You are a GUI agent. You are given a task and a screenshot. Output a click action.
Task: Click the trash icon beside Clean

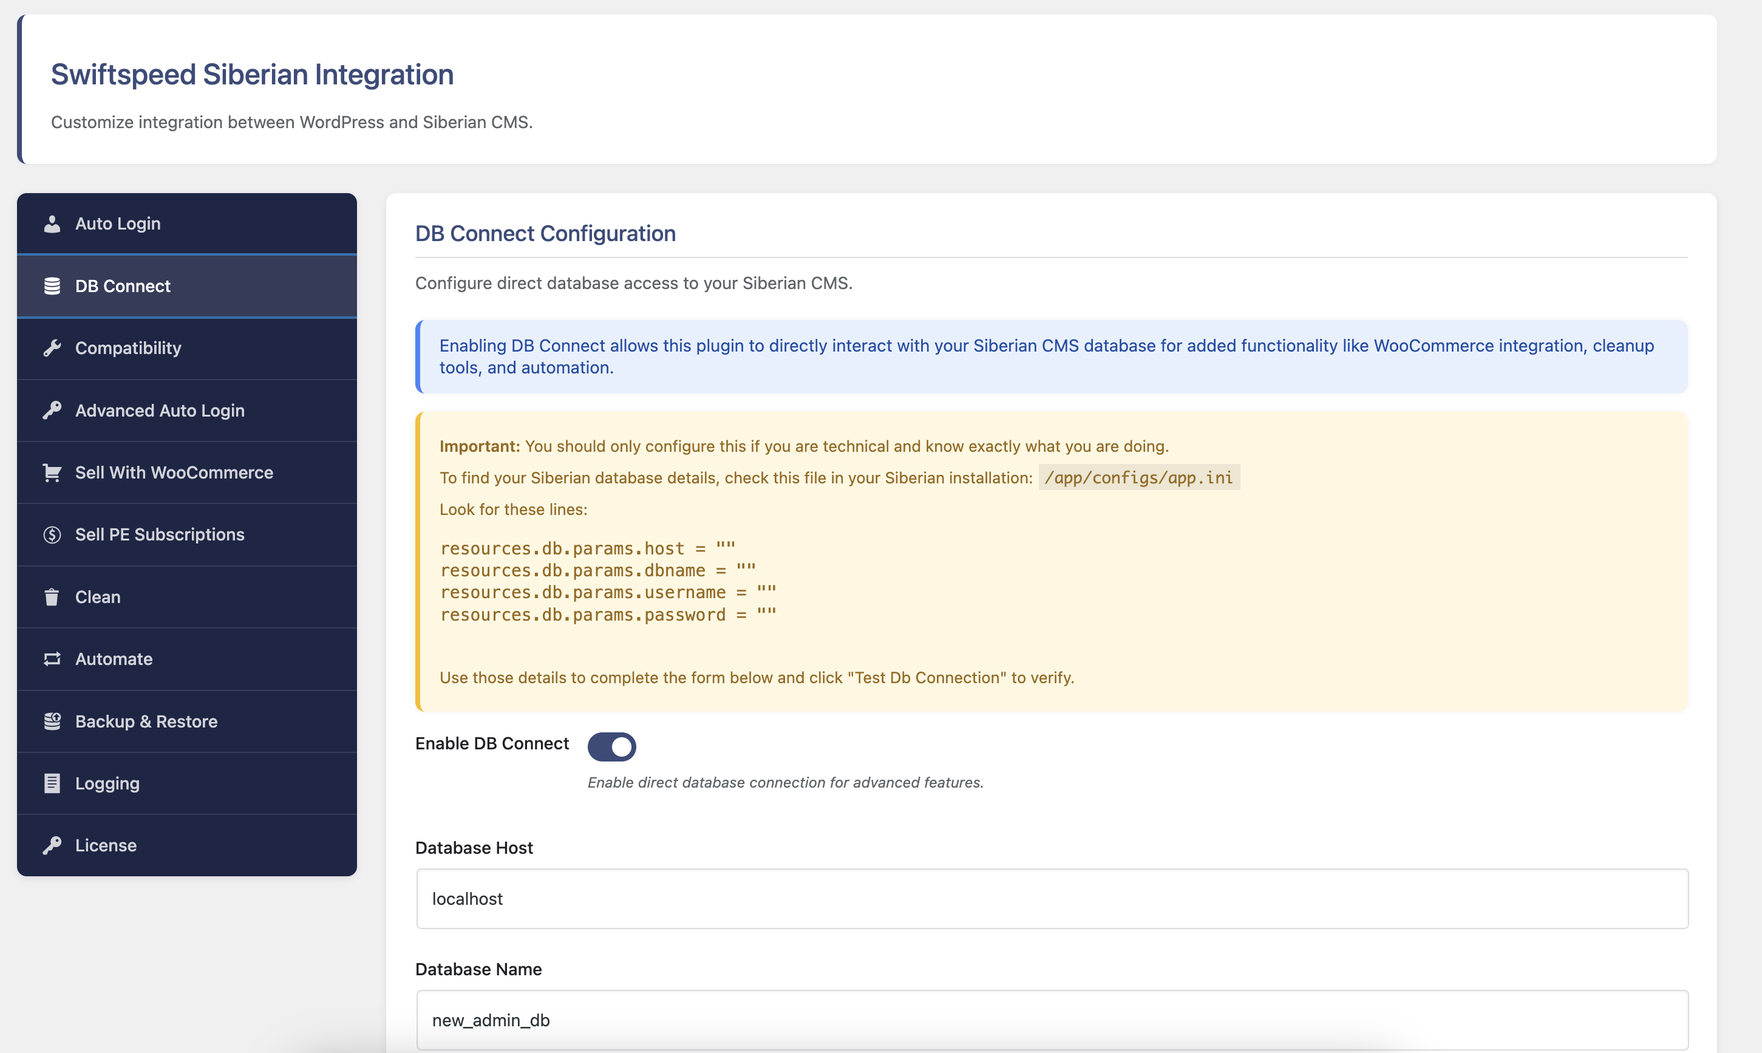click(52, 597)
